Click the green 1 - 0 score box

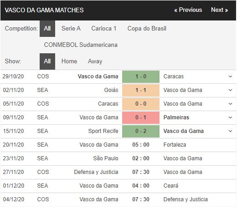141,76
